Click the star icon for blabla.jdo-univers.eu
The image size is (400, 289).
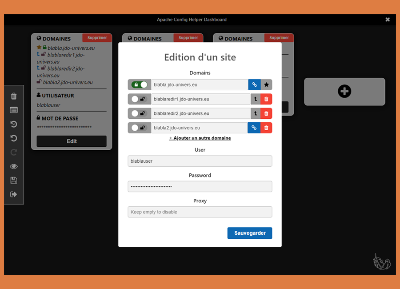[266, 84]
